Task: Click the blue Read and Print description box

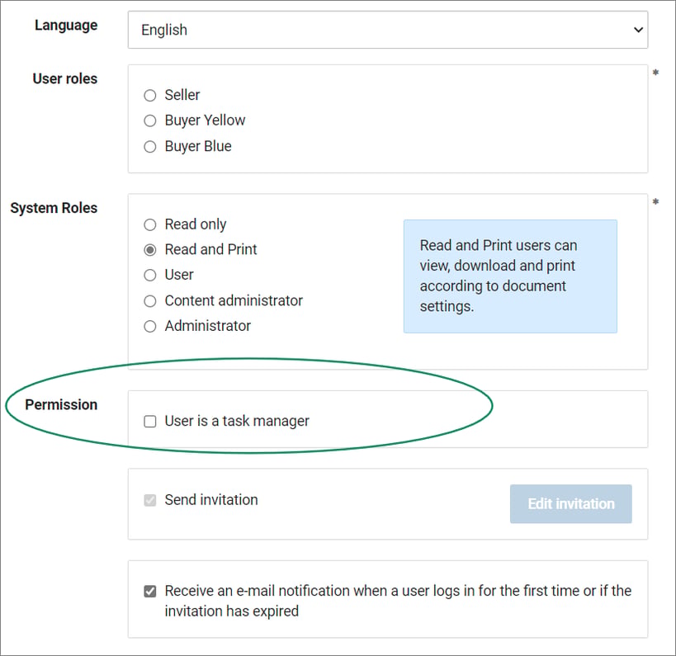Action: pyautogui.click(x=510, y=276)
